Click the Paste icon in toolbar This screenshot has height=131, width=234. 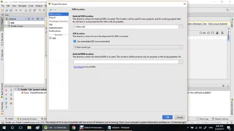click(x=34, y=10)
